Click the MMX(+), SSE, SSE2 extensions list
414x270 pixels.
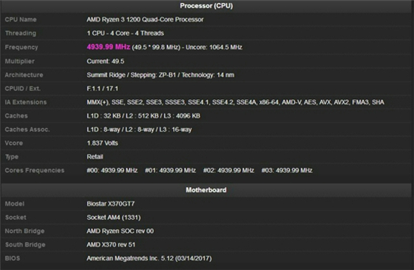pyautogui.click(x=235, y=102)
